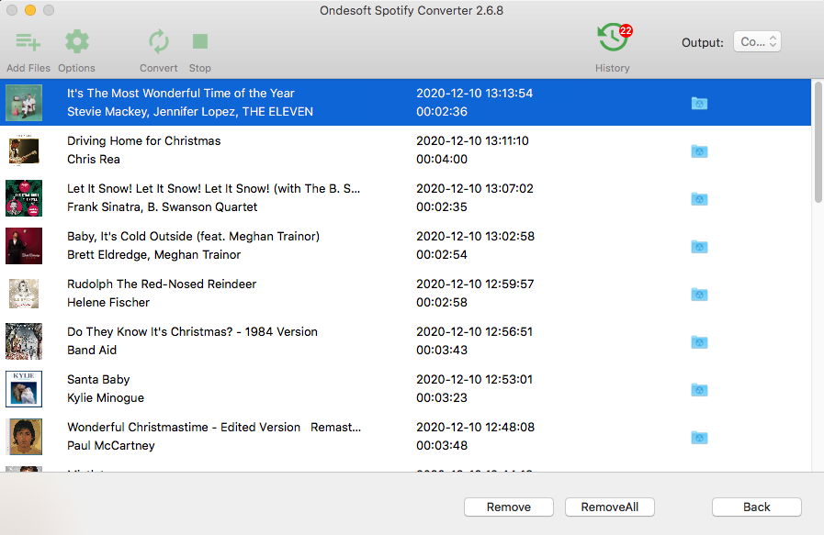Click the Add Files icon
This screenshot has height=535, width=824.
pyautogui.click(x=28, y=41)
